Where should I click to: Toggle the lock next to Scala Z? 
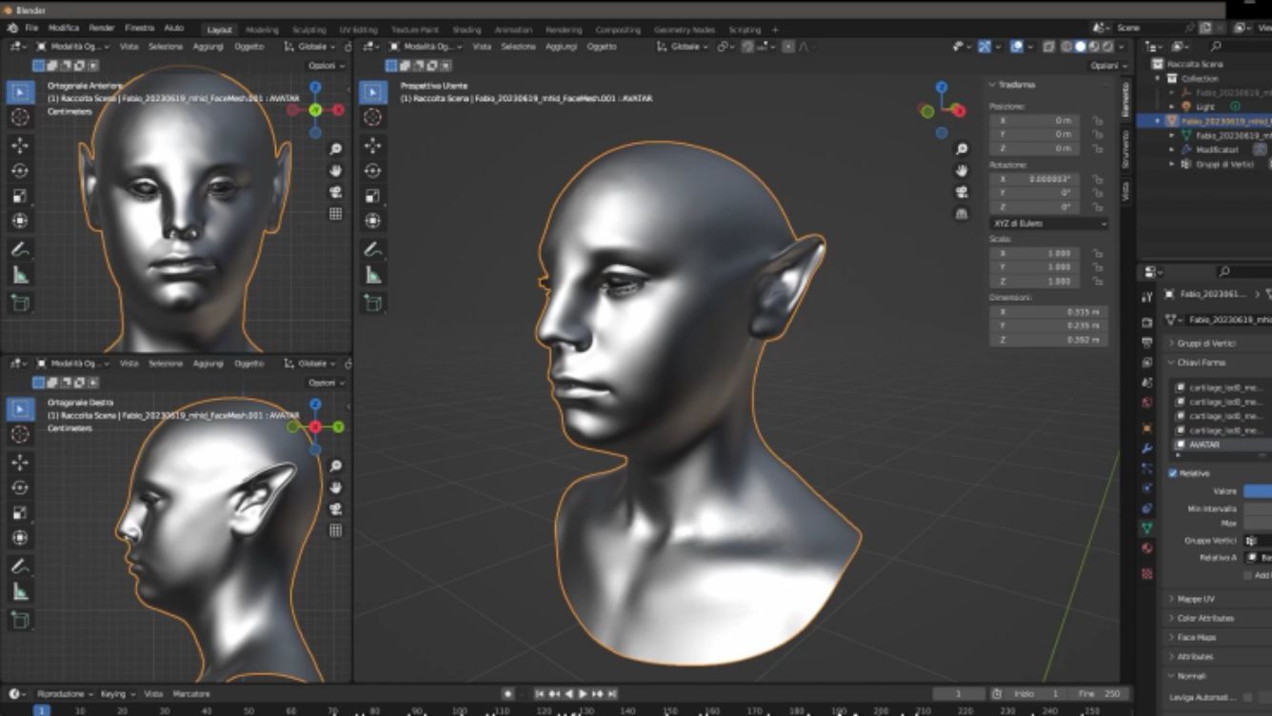coord(1098,282)
